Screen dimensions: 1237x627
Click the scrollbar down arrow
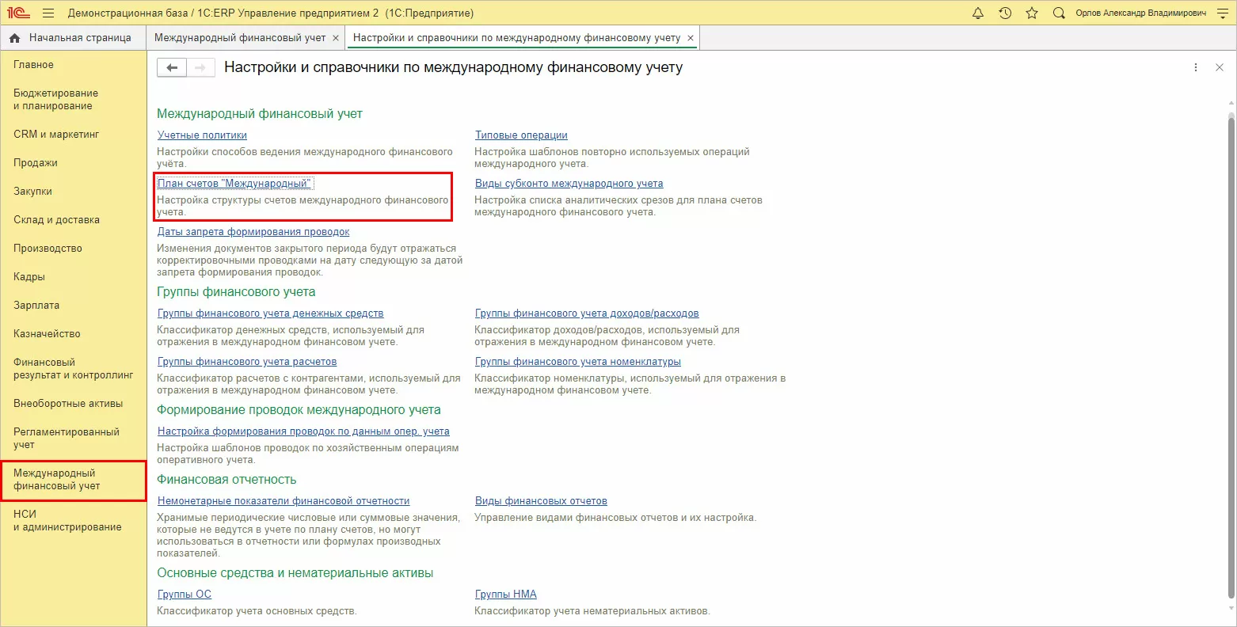click(x=1231, y=608)
